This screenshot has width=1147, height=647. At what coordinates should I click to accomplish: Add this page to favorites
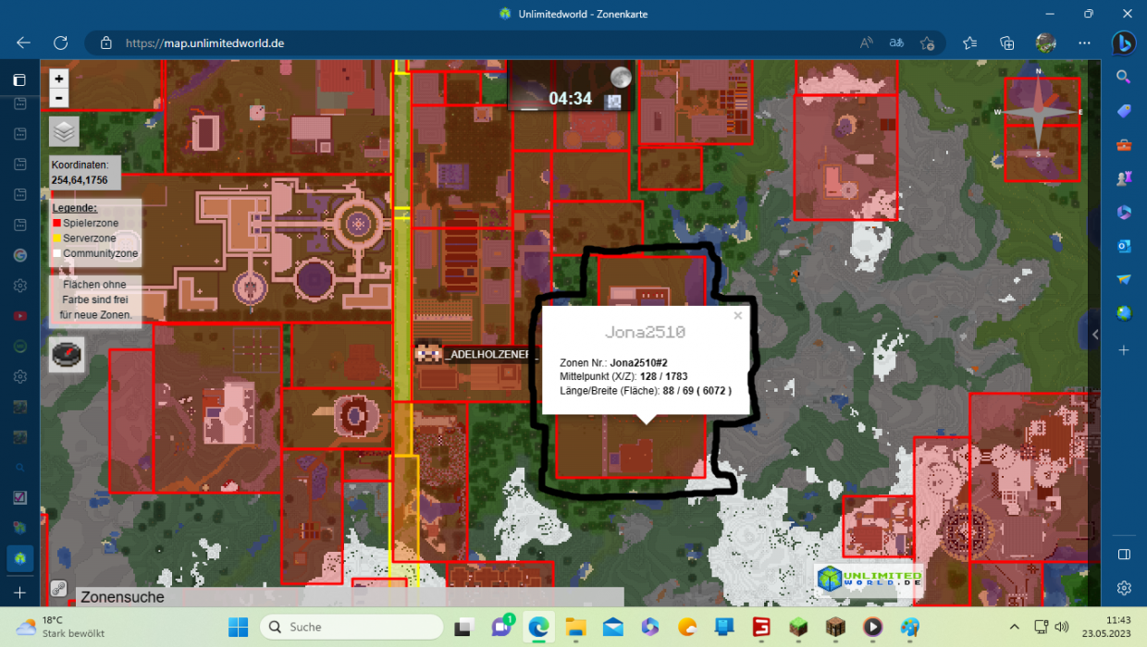pos(927,43)
